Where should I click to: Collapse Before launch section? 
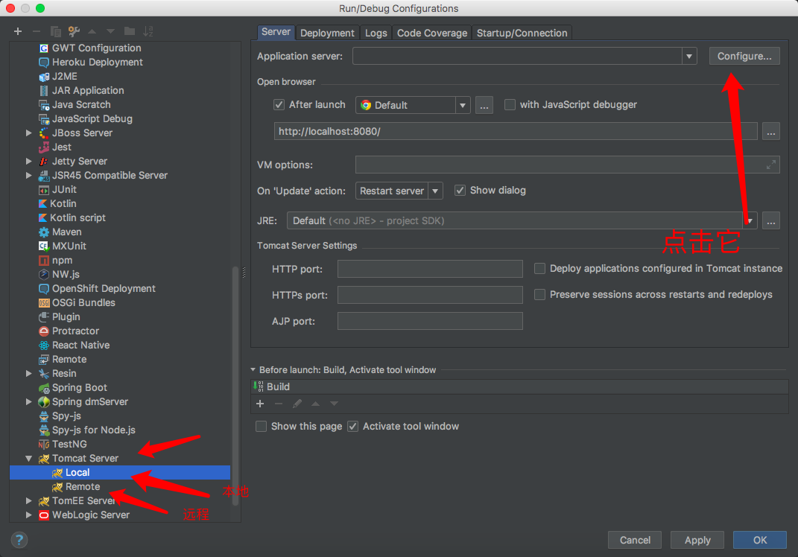pos(253,370)
